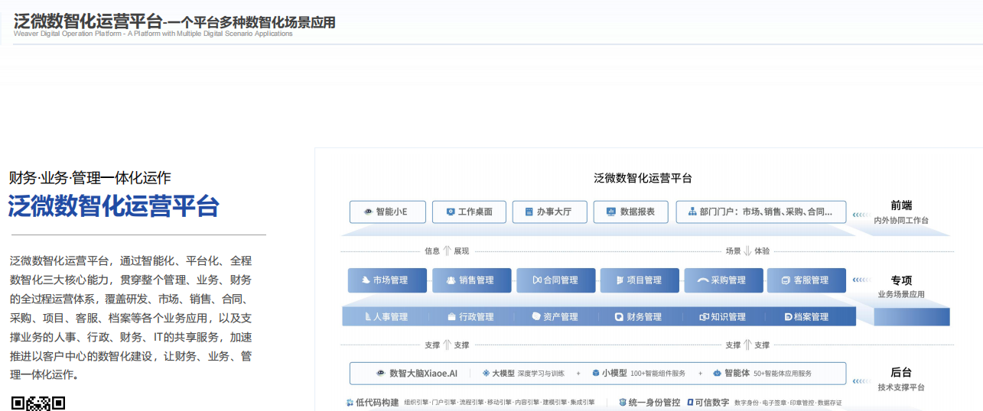The image size is (983, 411).
Task: Click the 业务场景应用 caption
Action: point(901,294)
